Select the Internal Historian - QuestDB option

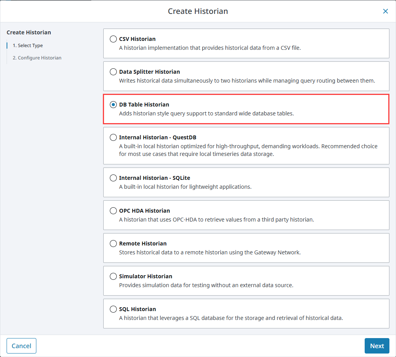pyautogui.click(x=113, y=137)
